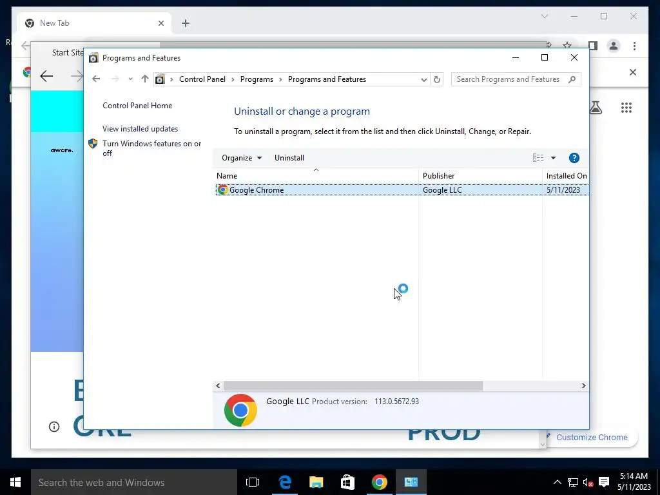Toggle Chrome side panel icon
The image size is (660, 495).
pyautogui.click(x=593, y=46)
